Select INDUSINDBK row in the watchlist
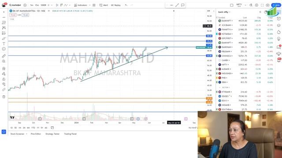Viewport: 282px width, 158px height. point(245,73)
